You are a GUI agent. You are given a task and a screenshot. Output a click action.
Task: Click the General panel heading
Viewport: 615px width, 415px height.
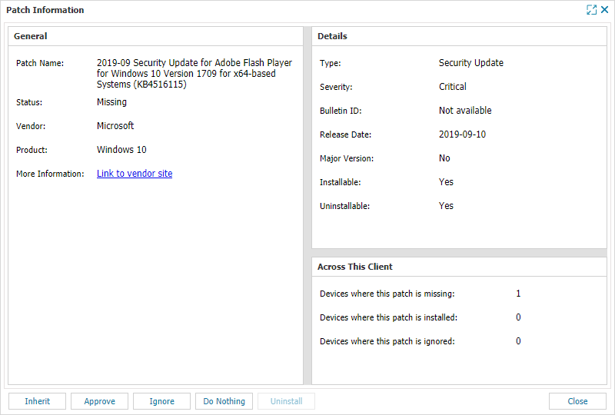30,36
